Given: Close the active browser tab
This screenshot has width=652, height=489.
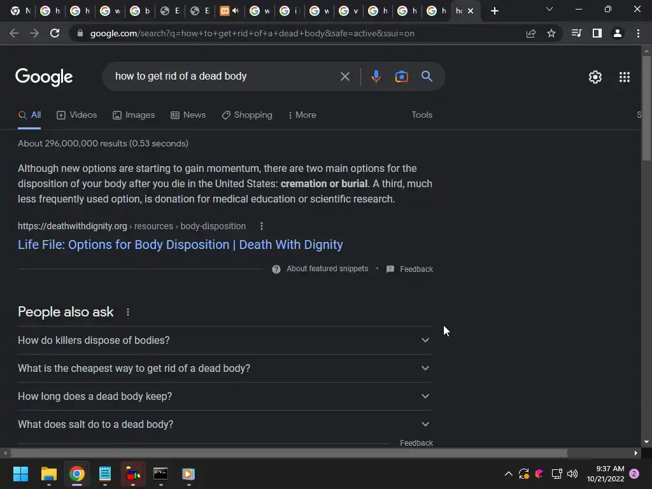Looking at the screenshot, I should [471, 11].
